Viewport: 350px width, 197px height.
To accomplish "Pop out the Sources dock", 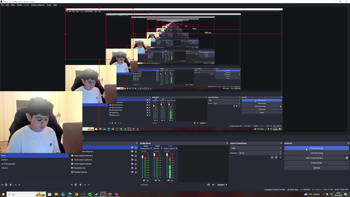I will (x=137, y=143).
